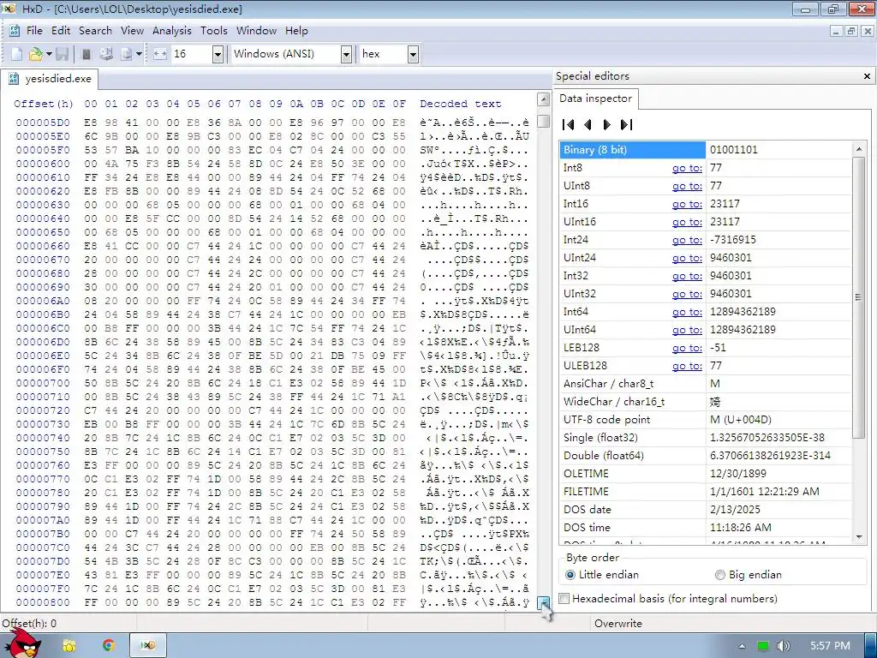Open file explorer from the taskbar
The height and width of the screenshot is (658, 877).
69,646
